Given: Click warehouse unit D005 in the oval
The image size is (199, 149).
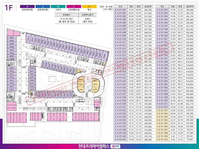Looking at the screenshot, I should pos(80,84).
